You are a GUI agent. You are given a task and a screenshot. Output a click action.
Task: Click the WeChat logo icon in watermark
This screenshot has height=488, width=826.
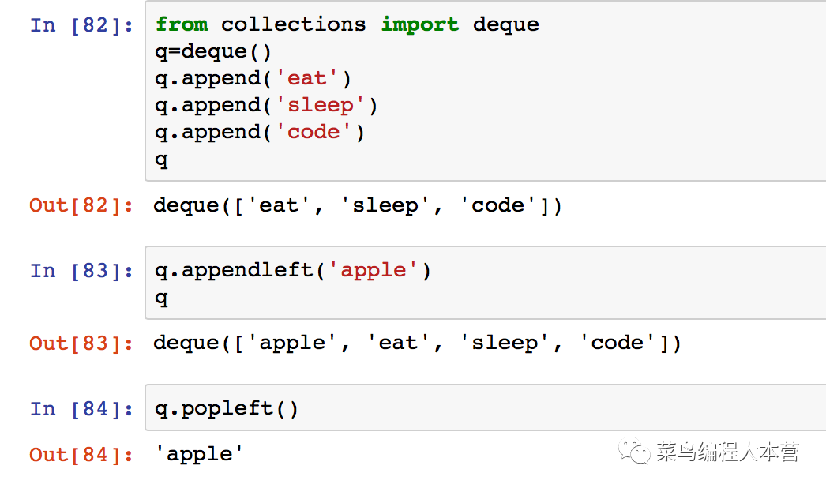point(634,452)
